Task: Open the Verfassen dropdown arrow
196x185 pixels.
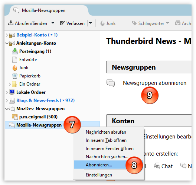Action: point(90,23)
